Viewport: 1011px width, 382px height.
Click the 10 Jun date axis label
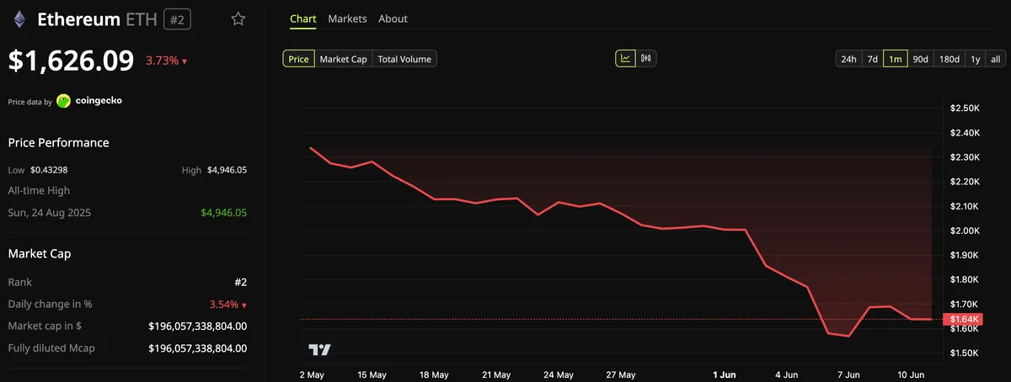tap(911, 374)
